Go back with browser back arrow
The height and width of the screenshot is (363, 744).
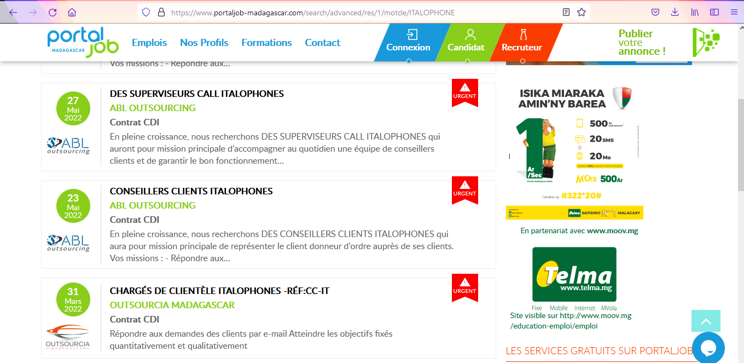pos(14,12)
